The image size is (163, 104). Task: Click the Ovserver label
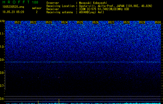tap(53, 3)
